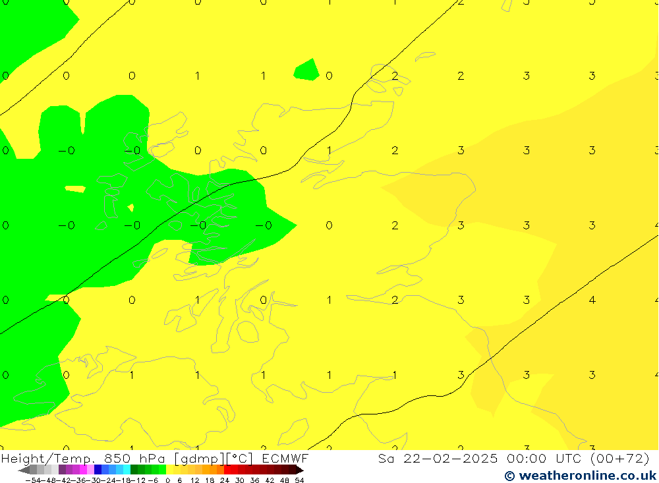Image resolution: width=659 pixels, height=483 pixels.
Task: Click the 'ECMWF' model label
Action: (x=285, y=458)
